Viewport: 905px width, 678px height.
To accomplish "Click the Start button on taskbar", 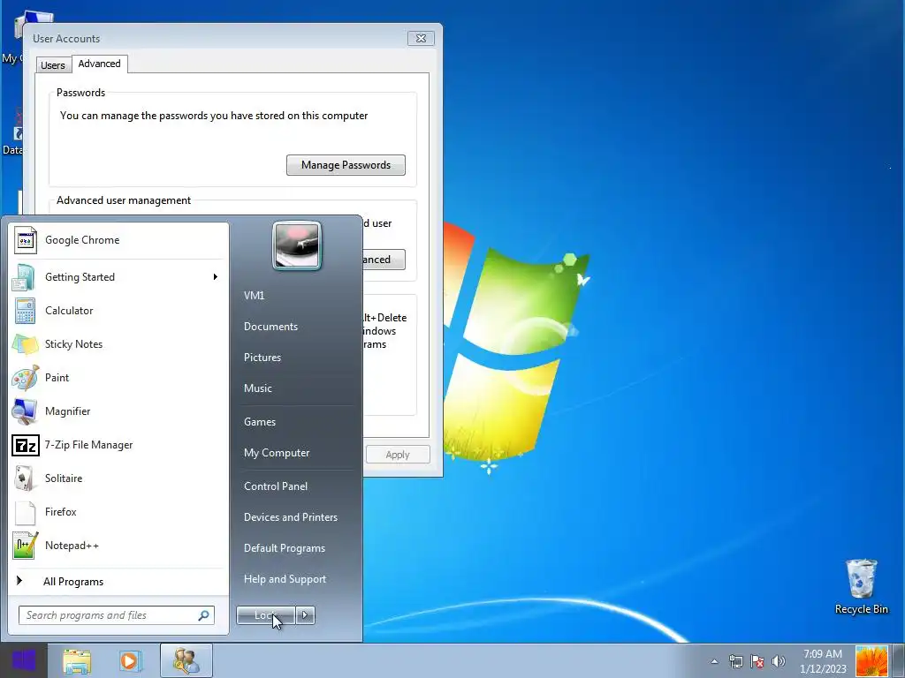I will 24,660.
